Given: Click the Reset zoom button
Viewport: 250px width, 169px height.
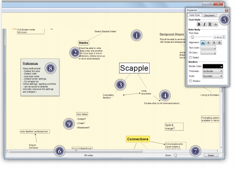Looking at the screenshot, I should [211, 155].
